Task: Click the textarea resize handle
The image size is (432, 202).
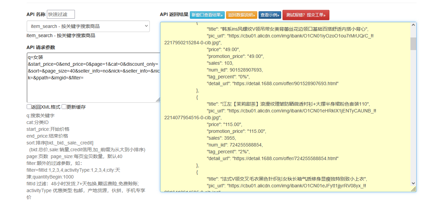Action: point(158,99)
